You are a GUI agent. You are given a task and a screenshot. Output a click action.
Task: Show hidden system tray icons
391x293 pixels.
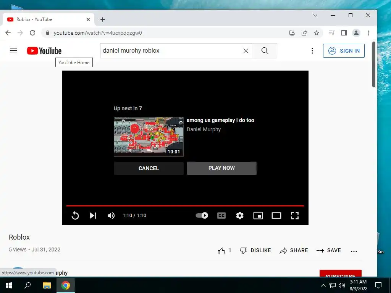click(x=323, y=285)
